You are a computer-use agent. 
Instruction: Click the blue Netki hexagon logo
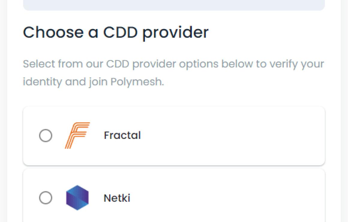click(77, 198)
